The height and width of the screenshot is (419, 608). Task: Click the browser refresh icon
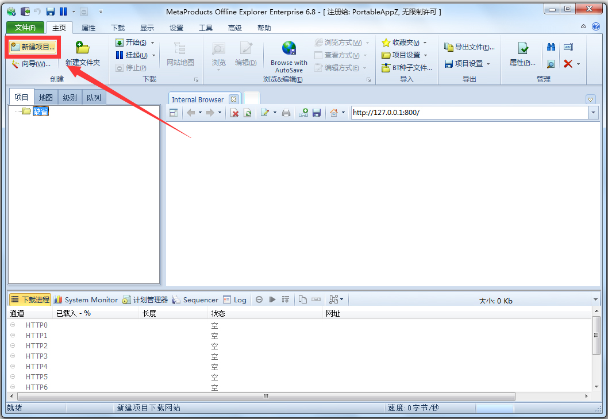[248, 113]
